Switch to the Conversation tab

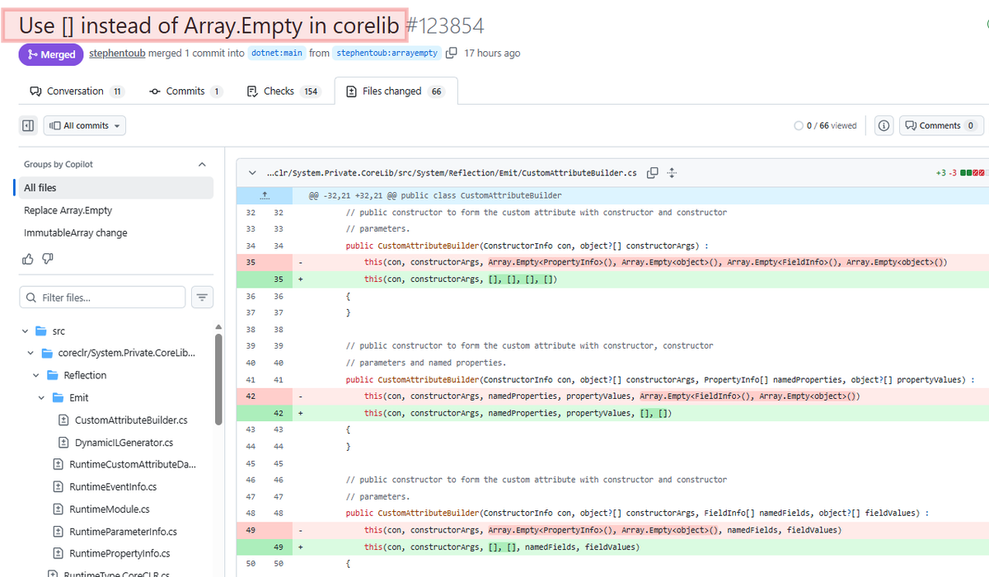[76, 91]
